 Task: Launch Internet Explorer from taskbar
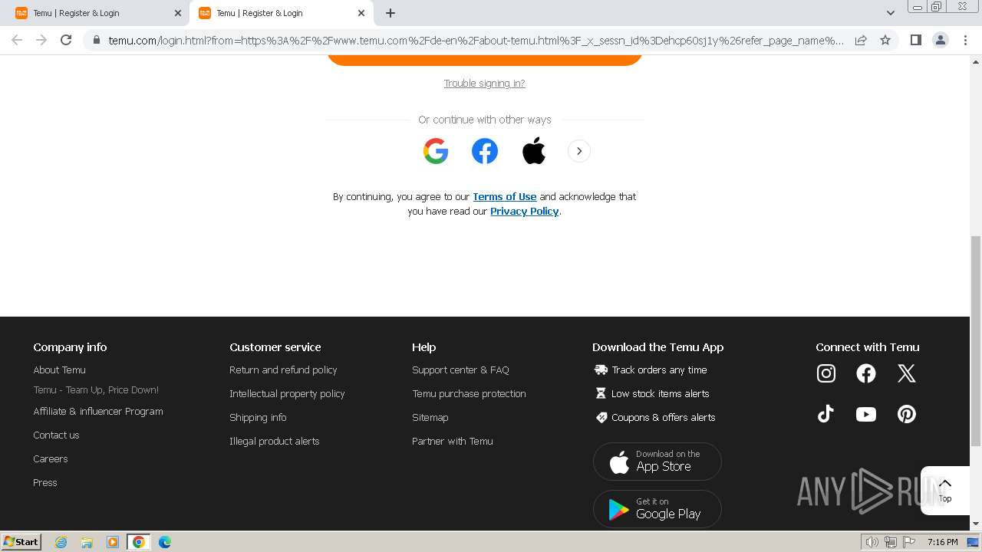pos(61,542)
